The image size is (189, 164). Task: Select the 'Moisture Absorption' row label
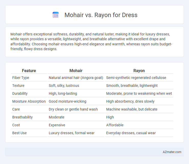[29, 101]
